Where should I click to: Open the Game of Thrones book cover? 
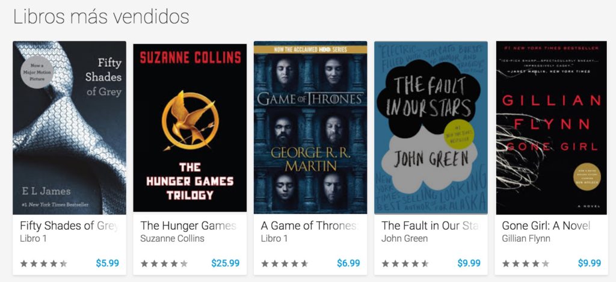click(310, 127)
